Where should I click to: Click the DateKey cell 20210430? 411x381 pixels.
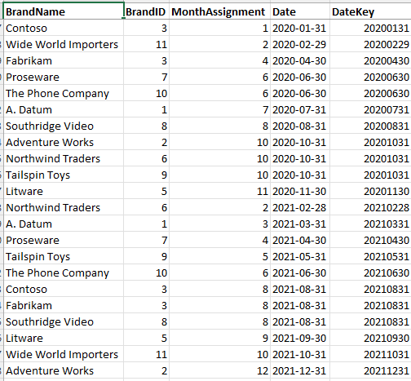click(370, 240)
